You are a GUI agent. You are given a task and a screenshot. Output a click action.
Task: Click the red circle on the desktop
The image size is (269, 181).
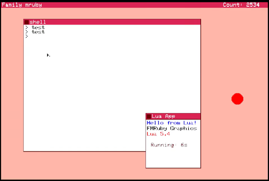click(x=237, y=99)
